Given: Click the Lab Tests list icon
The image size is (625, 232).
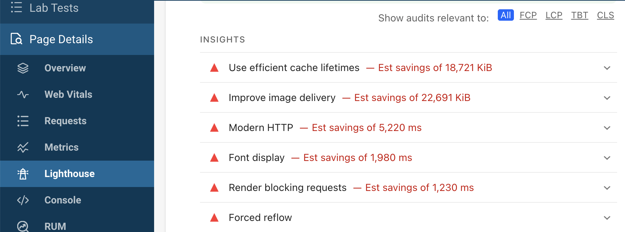Looking at the screenshot, I should [x=16, y=7].
